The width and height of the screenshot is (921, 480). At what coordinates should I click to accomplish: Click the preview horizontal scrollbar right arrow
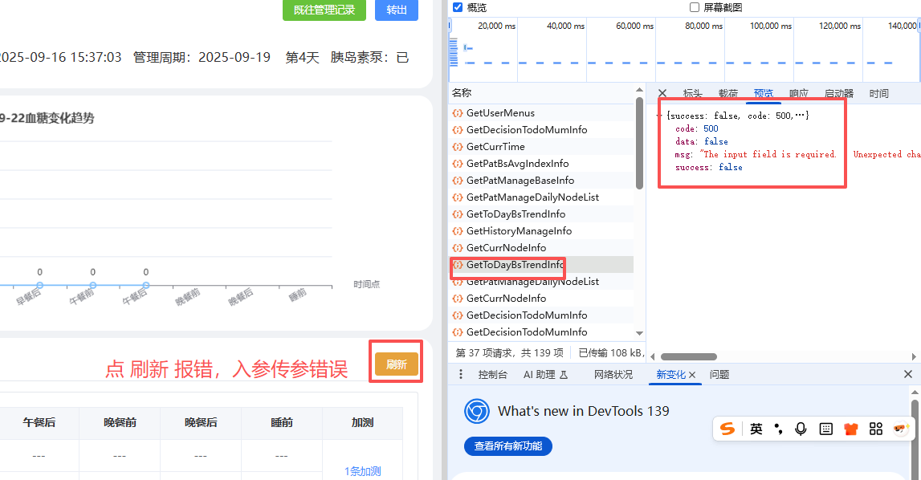click(914, 356)
